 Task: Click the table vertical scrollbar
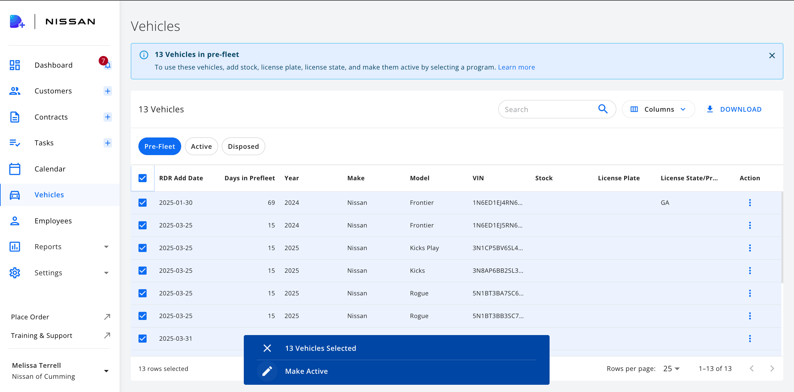(782, 238)
